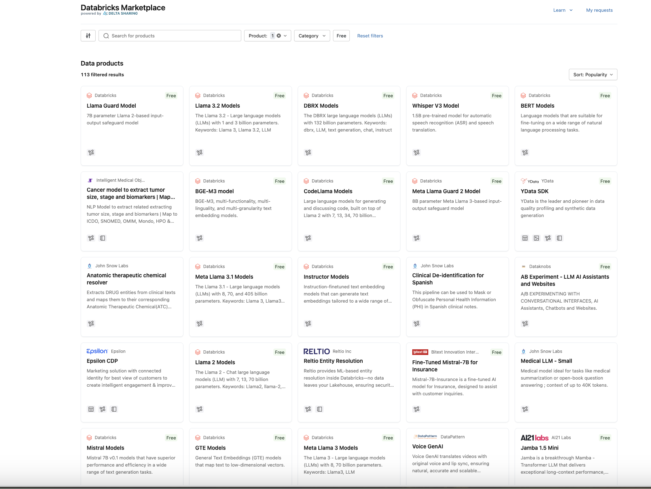
Task: Select the notebook icon on Reltio Entity Resolution card
Action: pyautogui.click(x=319, y=409)
